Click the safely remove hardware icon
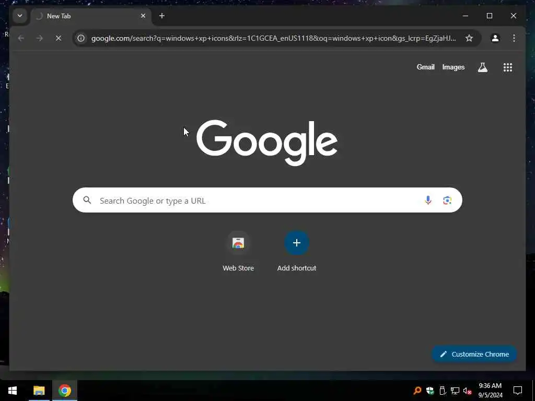This screenshot has width=535, height=401. pos(443,391)
